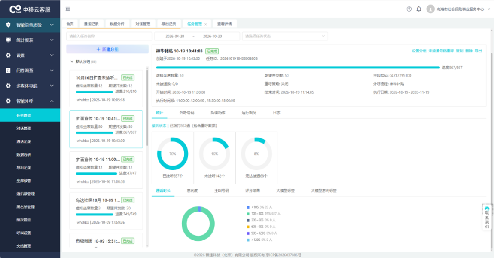Open the 运行概况 tab
The image size is (494, 258).
(x=249, y=113)
